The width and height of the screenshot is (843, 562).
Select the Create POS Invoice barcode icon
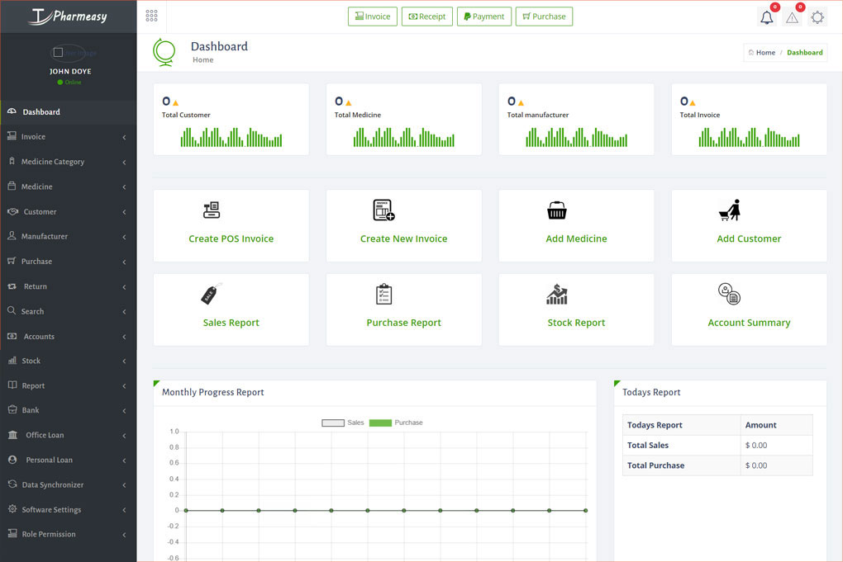[211, 210]
